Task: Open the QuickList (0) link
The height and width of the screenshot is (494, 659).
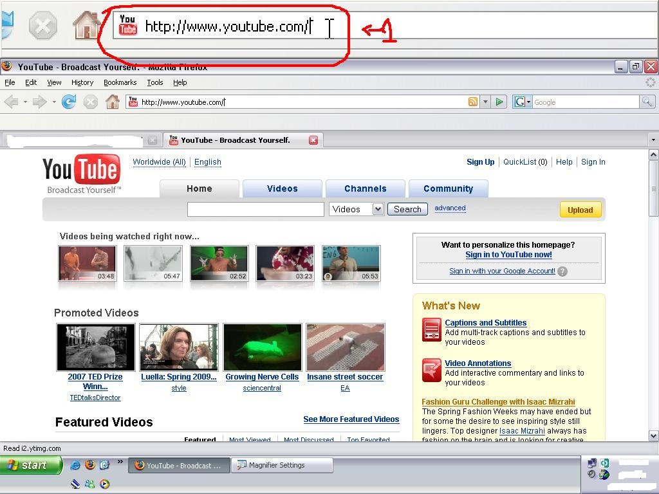Action: point(525,162)
